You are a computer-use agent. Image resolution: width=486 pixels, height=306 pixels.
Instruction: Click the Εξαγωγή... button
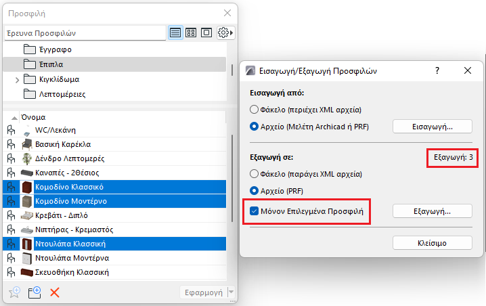[433, 211]
